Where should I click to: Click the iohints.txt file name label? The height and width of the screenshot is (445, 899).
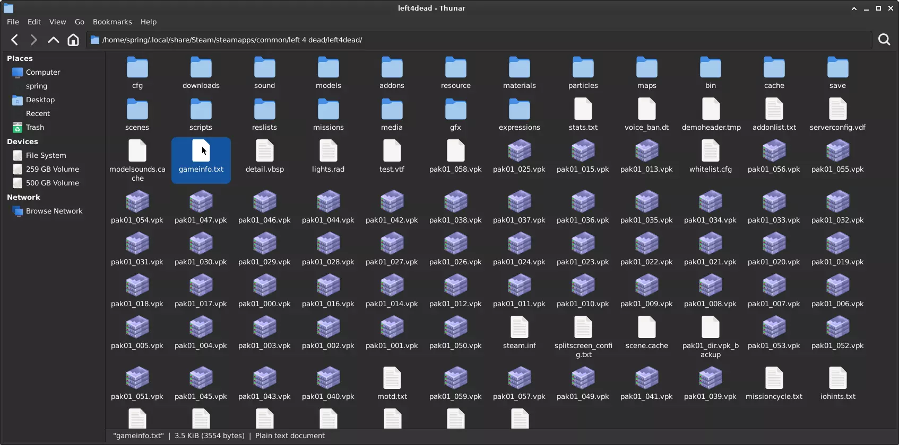pos(838,396)
